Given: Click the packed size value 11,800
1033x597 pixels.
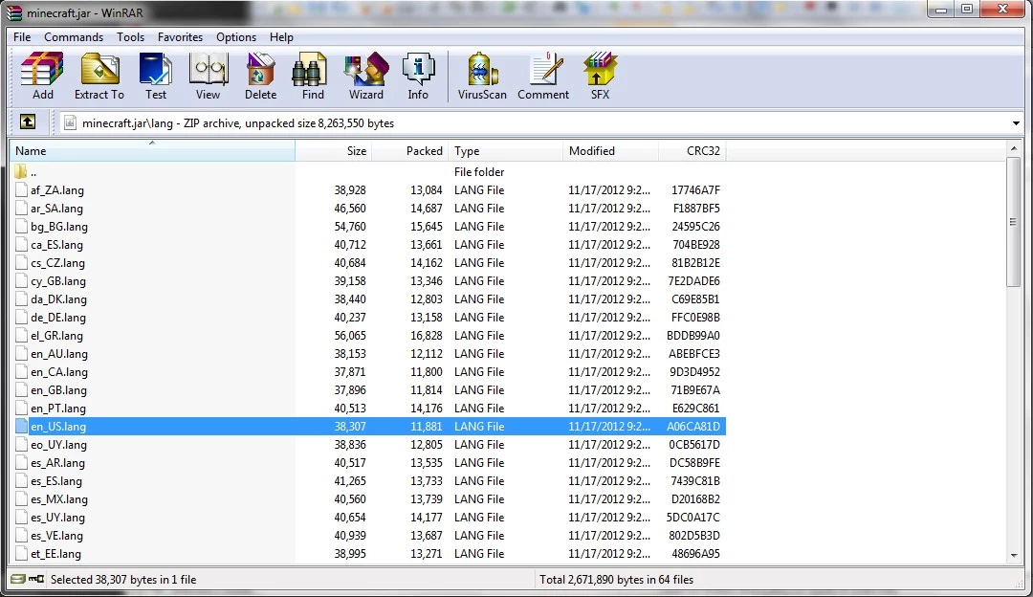Looking at the screenshot, I should 427,372.
